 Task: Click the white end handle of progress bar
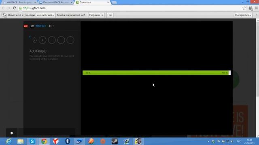pyautogui.click(x=229, y=73)
